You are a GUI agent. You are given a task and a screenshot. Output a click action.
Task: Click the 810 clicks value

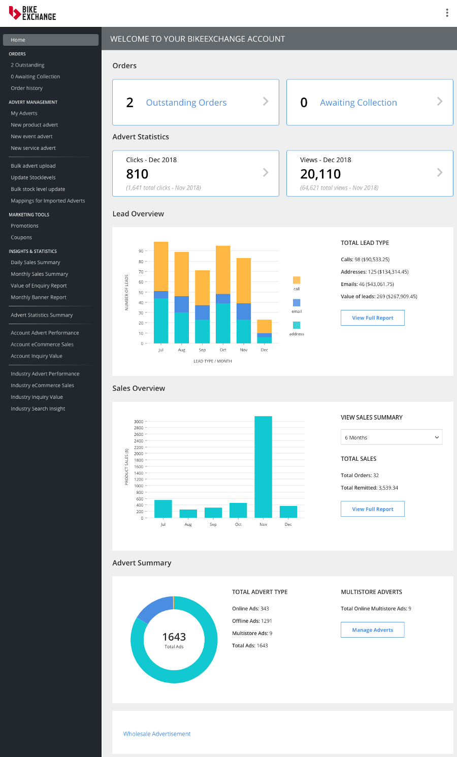137,174
